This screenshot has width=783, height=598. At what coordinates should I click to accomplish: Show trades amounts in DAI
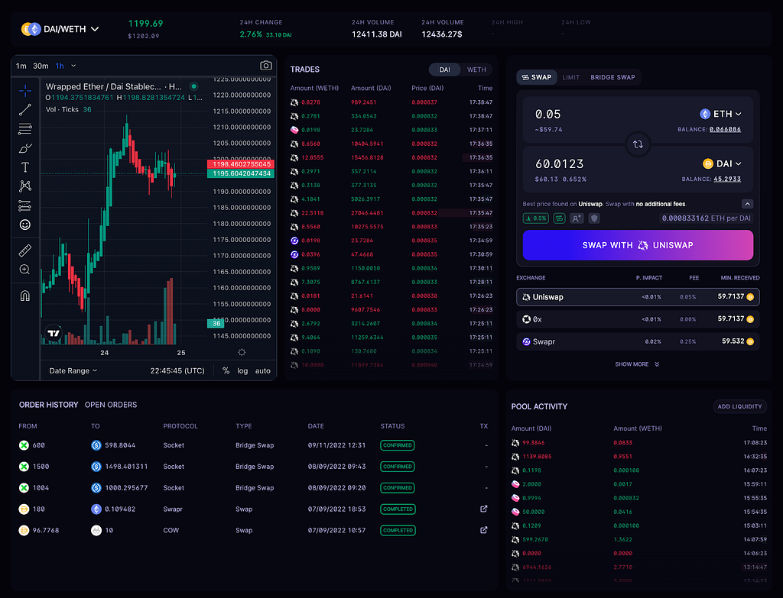pos(444,69)
